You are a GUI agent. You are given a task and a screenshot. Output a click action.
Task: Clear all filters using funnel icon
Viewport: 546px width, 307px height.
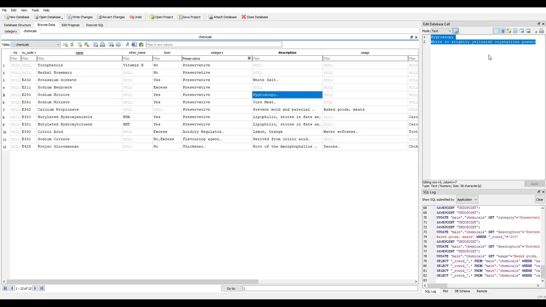click(x=79, y=44)
